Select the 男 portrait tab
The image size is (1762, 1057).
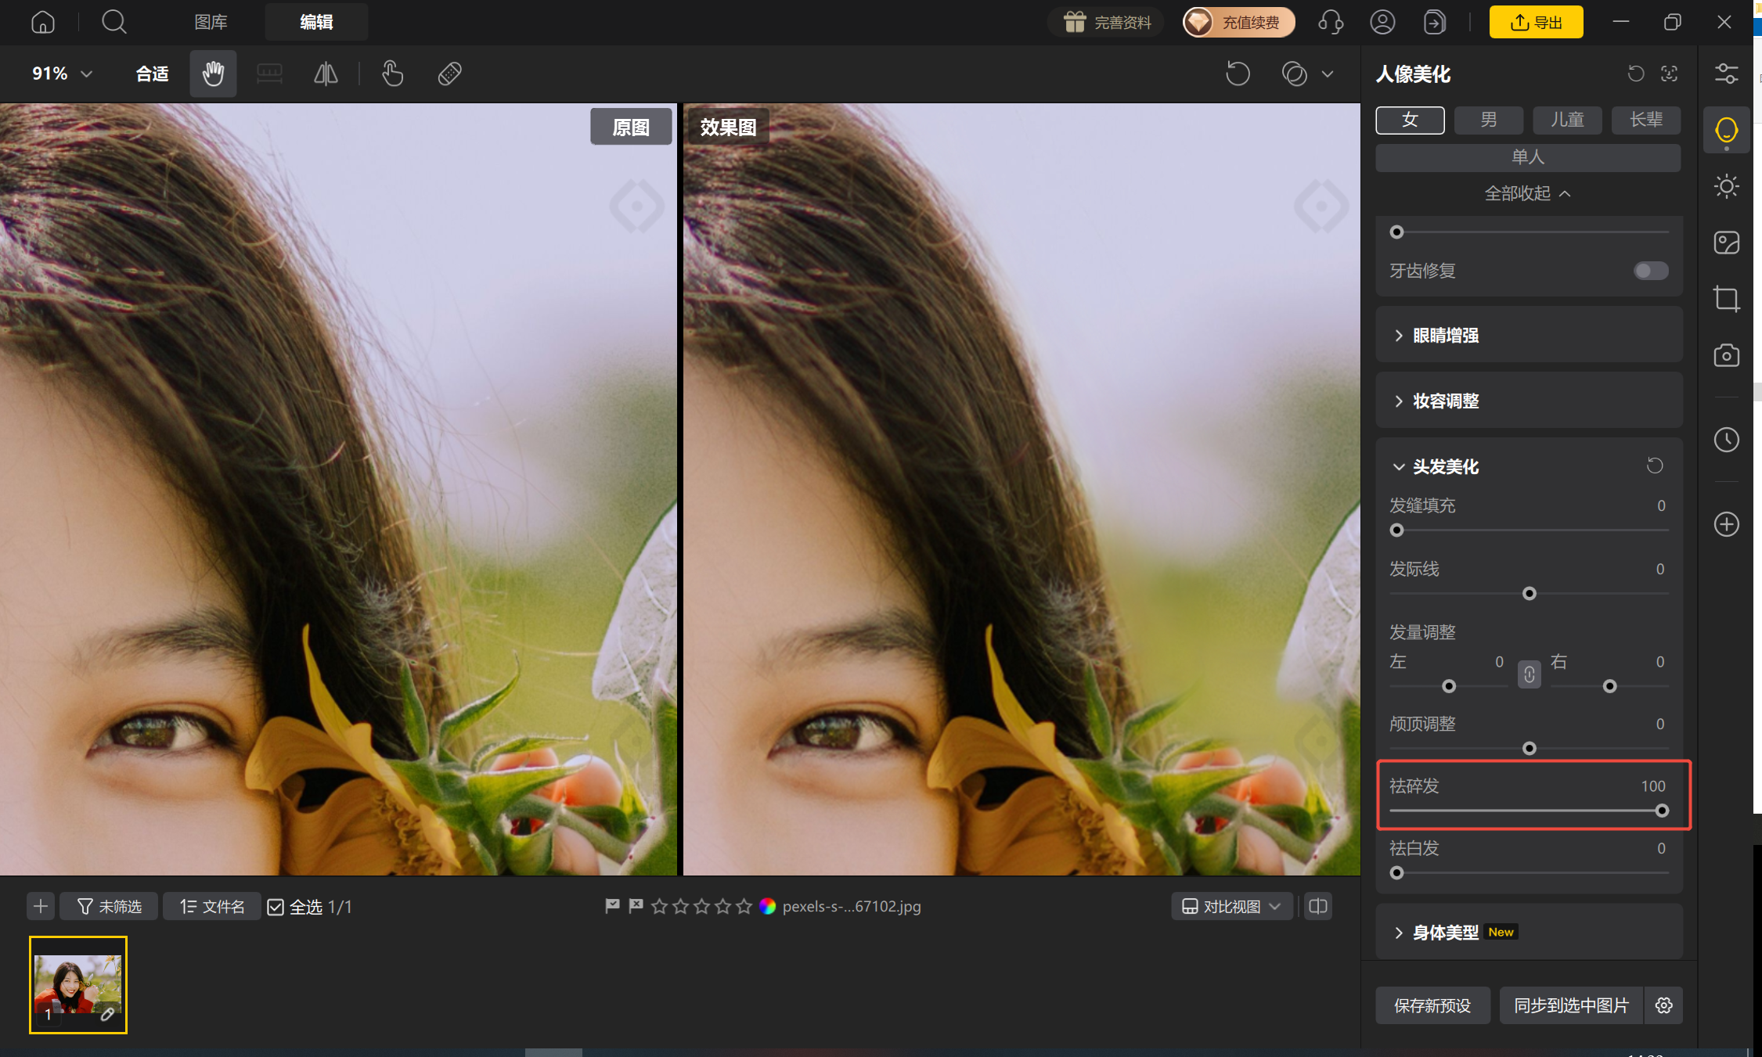[x=1488, y=120]
